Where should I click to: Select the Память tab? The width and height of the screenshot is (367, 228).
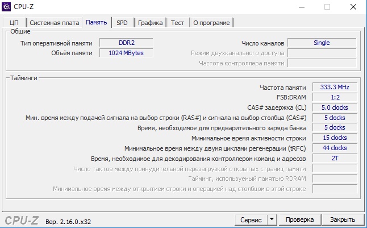point(97,22)
